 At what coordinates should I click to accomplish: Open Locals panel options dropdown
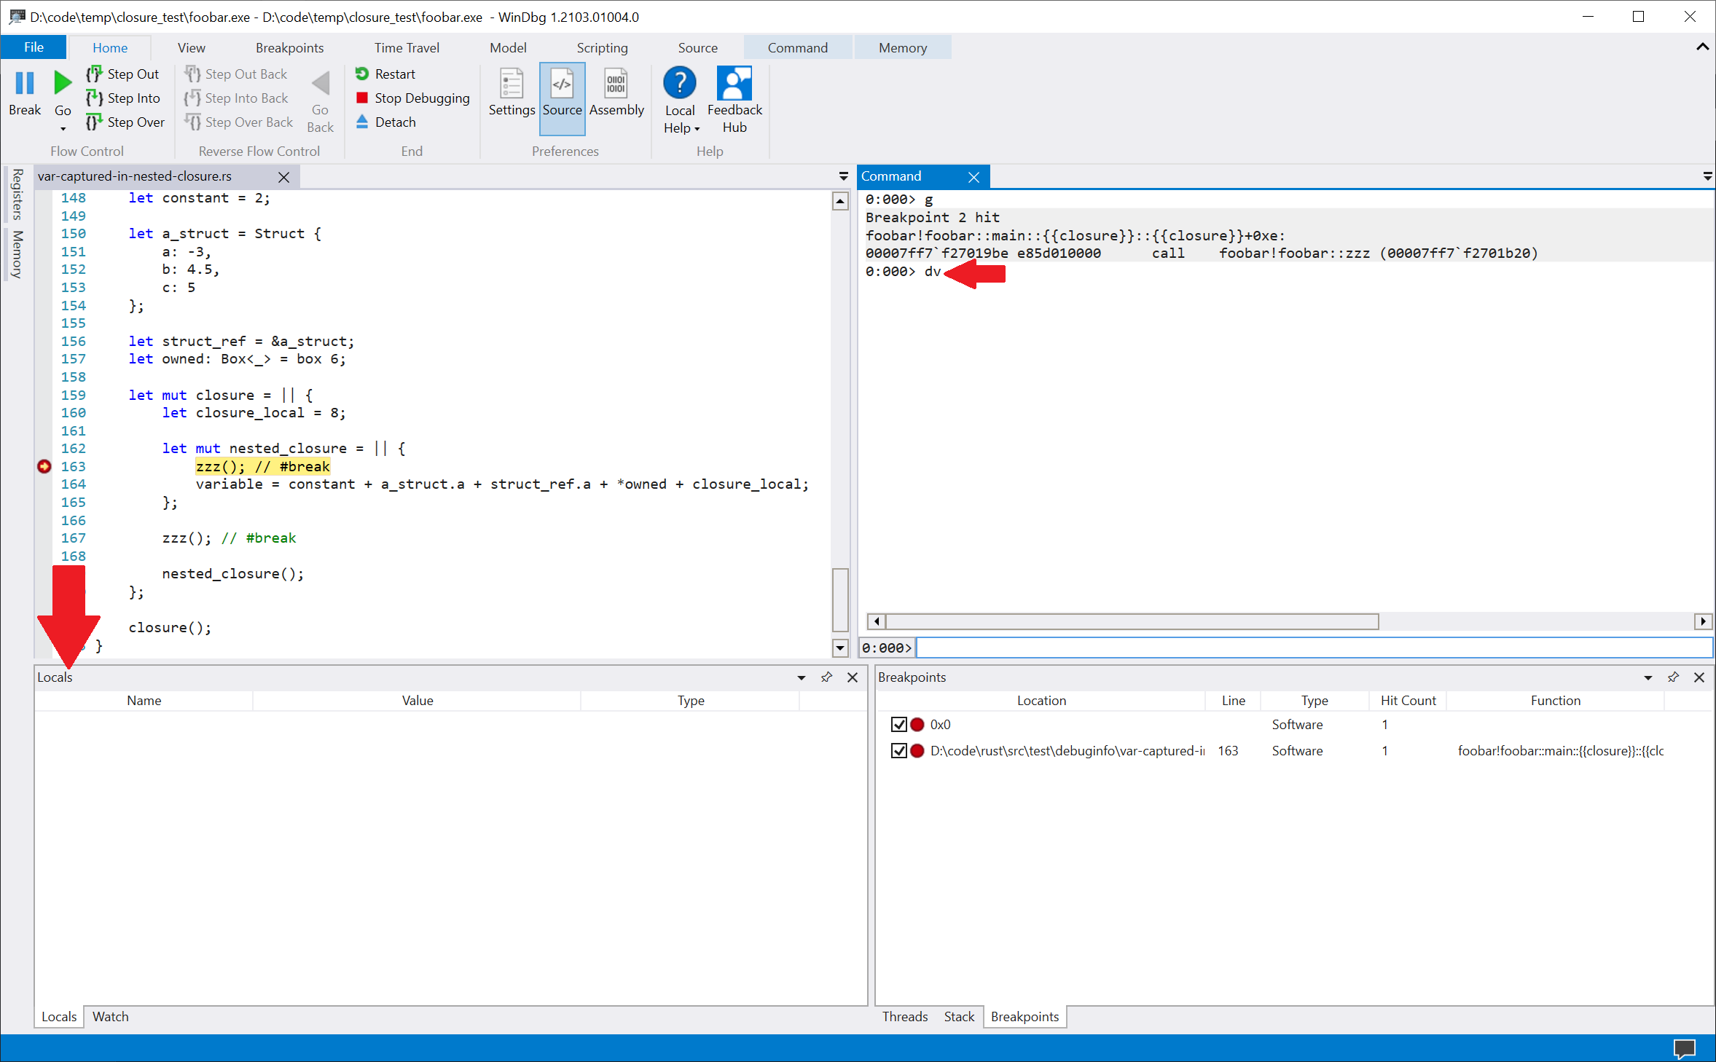point(802,677)
